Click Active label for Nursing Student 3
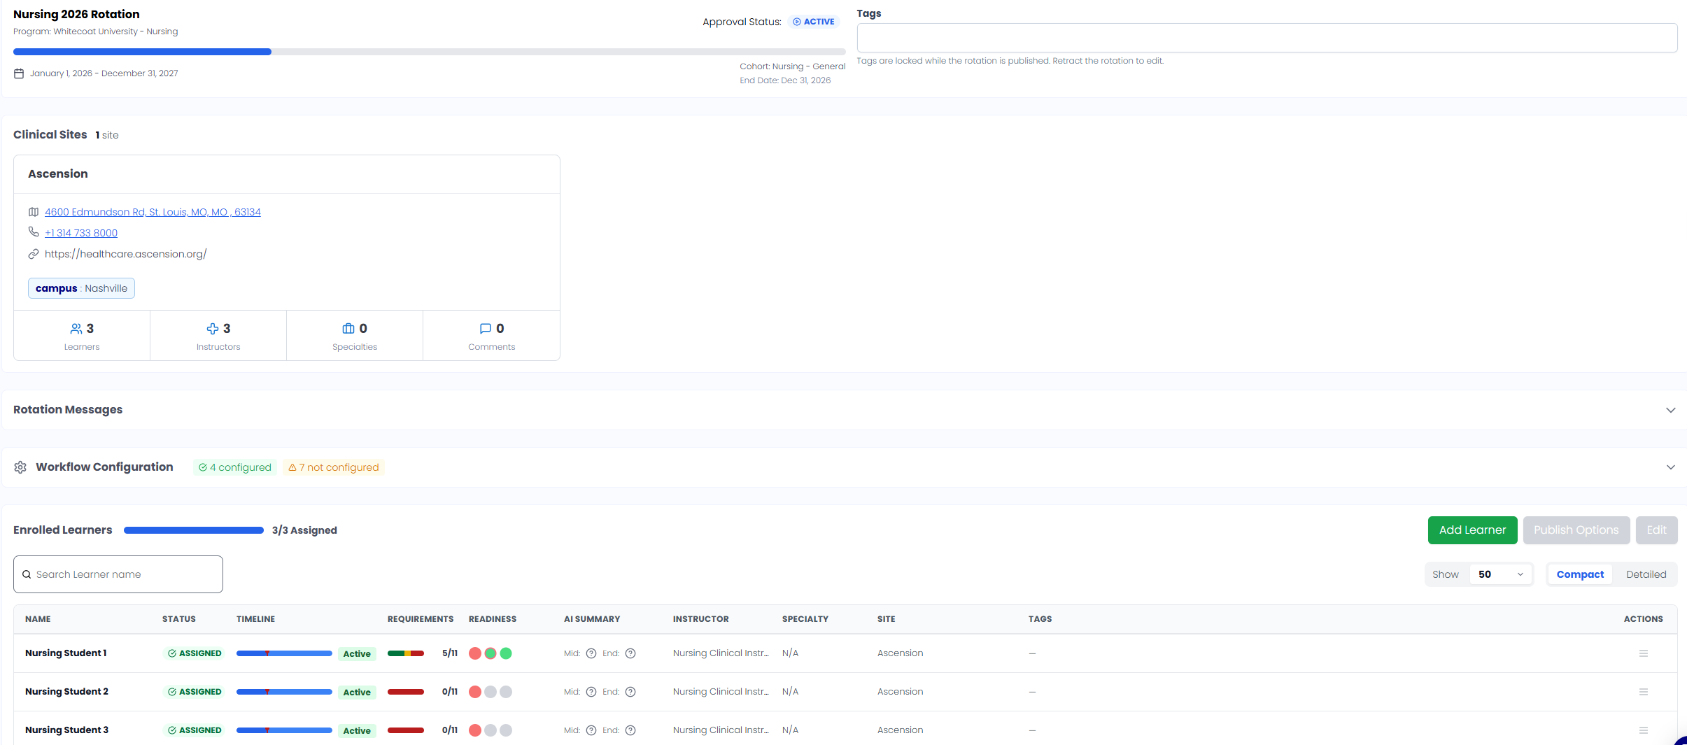 point(357,731)
